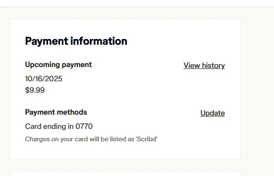The image size is (274, 176).
Task: Click the 10/16/2025 payment date
Action: [44, 78]
